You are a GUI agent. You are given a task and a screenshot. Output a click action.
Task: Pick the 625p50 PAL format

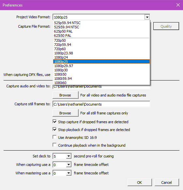pyautogui.click(x=101, y=31)
